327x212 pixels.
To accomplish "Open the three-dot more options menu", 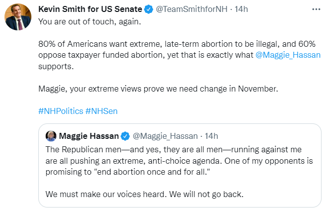I will [x=316, y=9].
